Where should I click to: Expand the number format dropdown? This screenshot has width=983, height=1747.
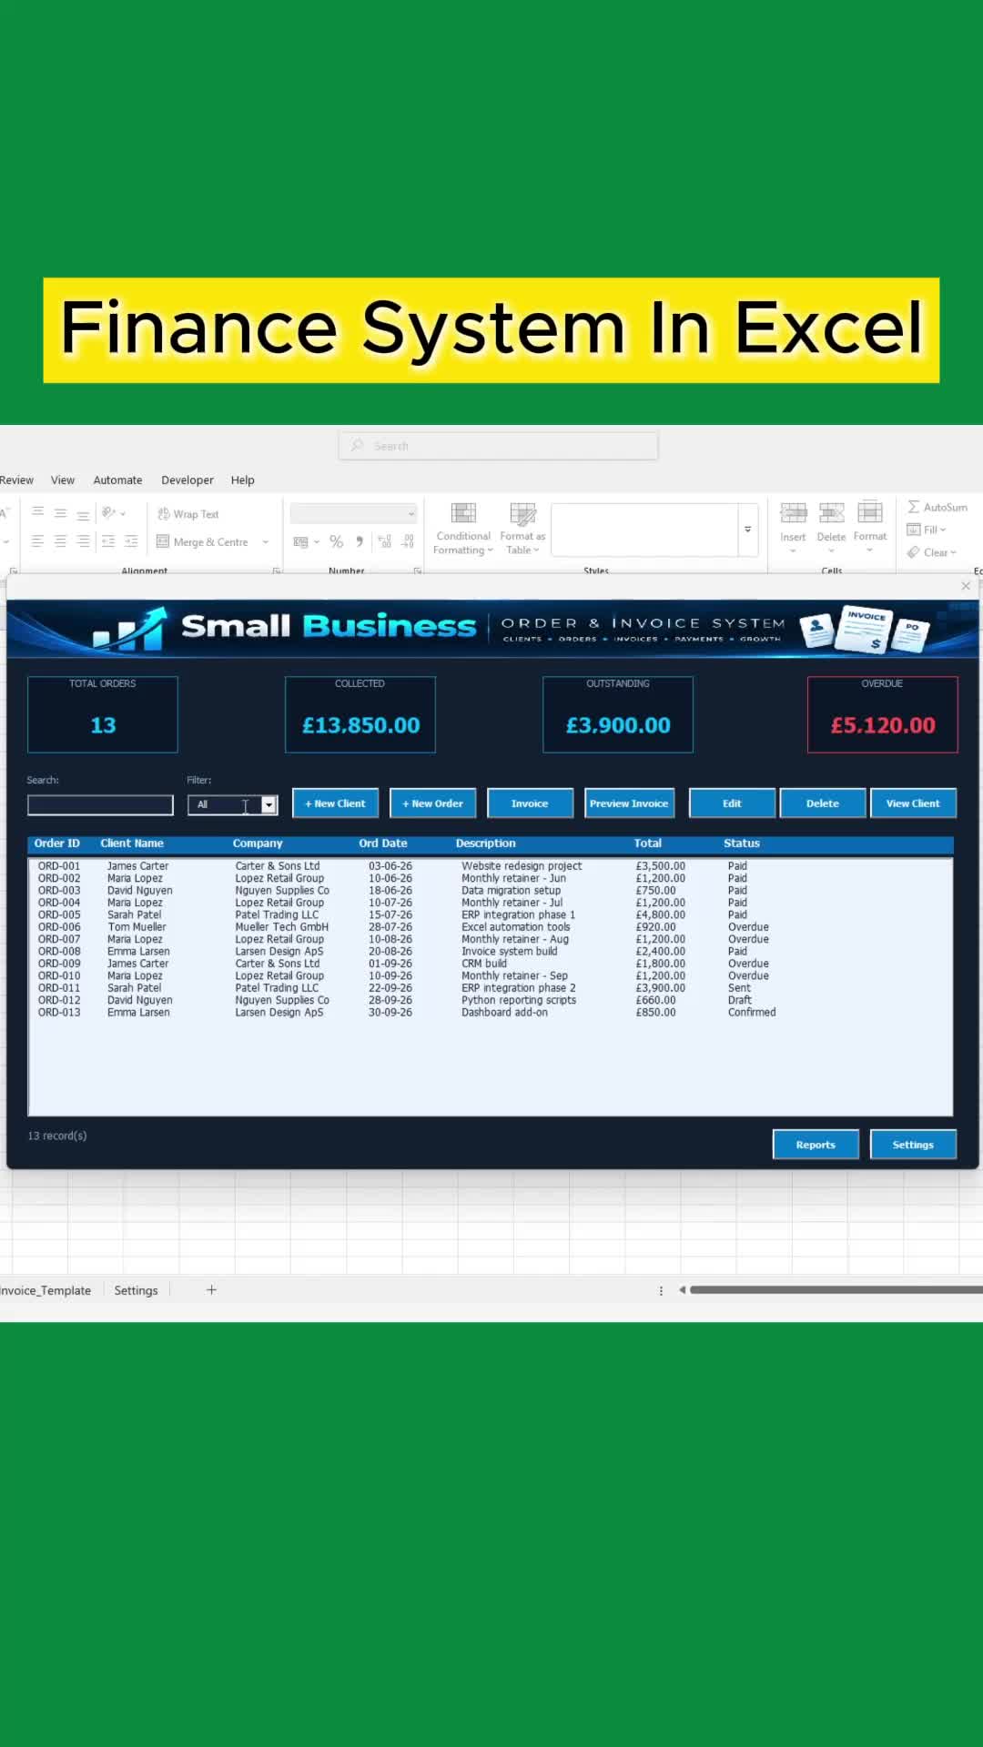click(411, 514)
